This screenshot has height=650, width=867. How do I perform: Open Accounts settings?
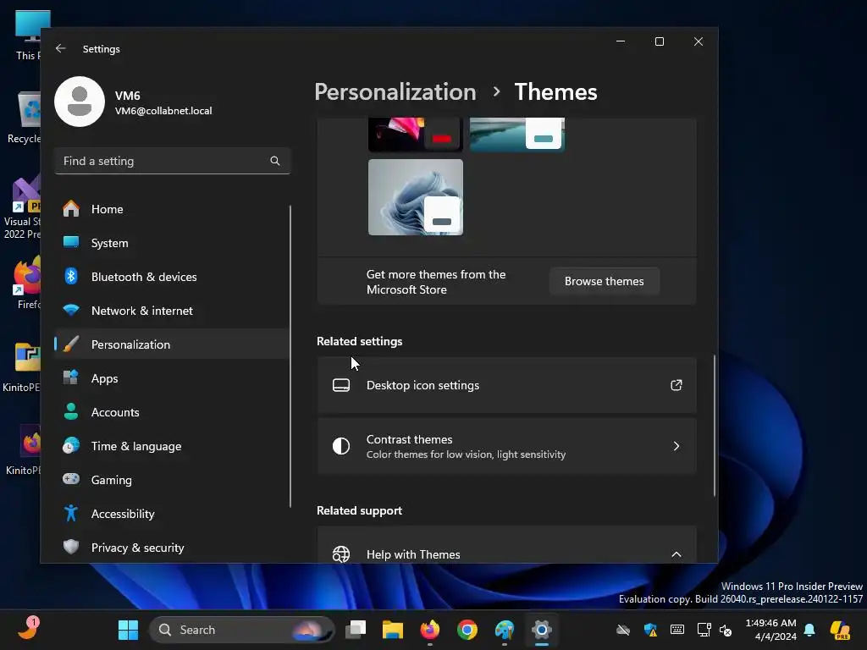pyautogui.click(x=171, y=412)
